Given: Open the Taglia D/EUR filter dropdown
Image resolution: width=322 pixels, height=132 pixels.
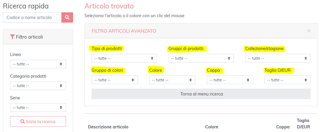Looking at the screenshot, I should pos(287,80).
